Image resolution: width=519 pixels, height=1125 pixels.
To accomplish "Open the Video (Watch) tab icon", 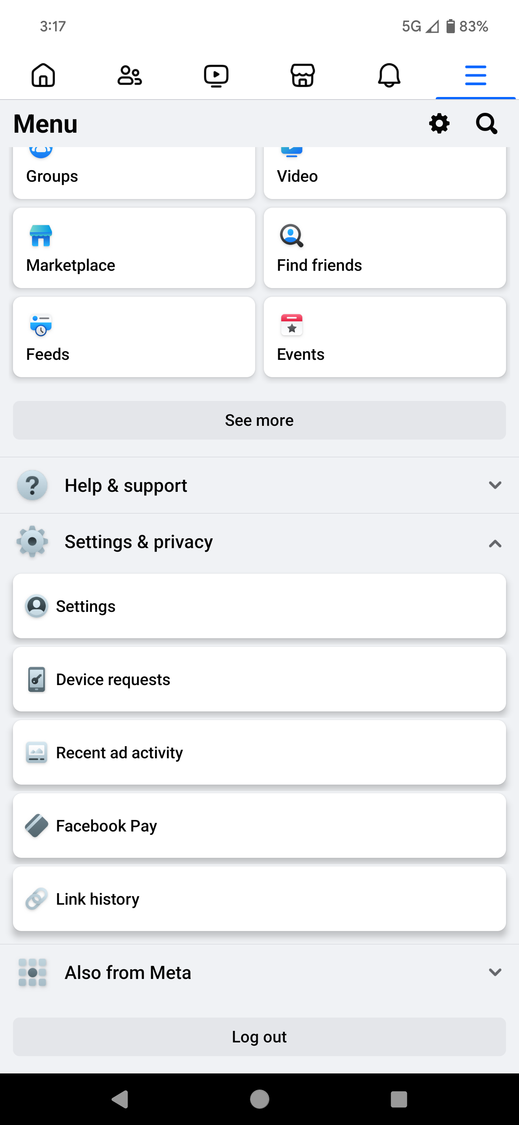I will click(x=216, y=75).
